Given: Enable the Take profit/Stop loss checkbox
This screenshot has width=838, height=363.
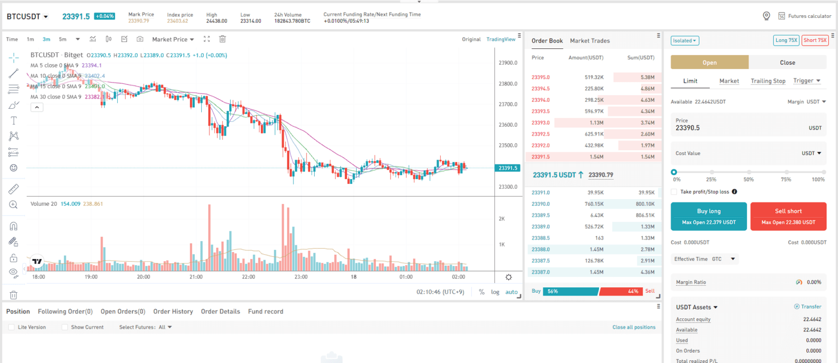Looking at the screenshot, I should (674, 191).
